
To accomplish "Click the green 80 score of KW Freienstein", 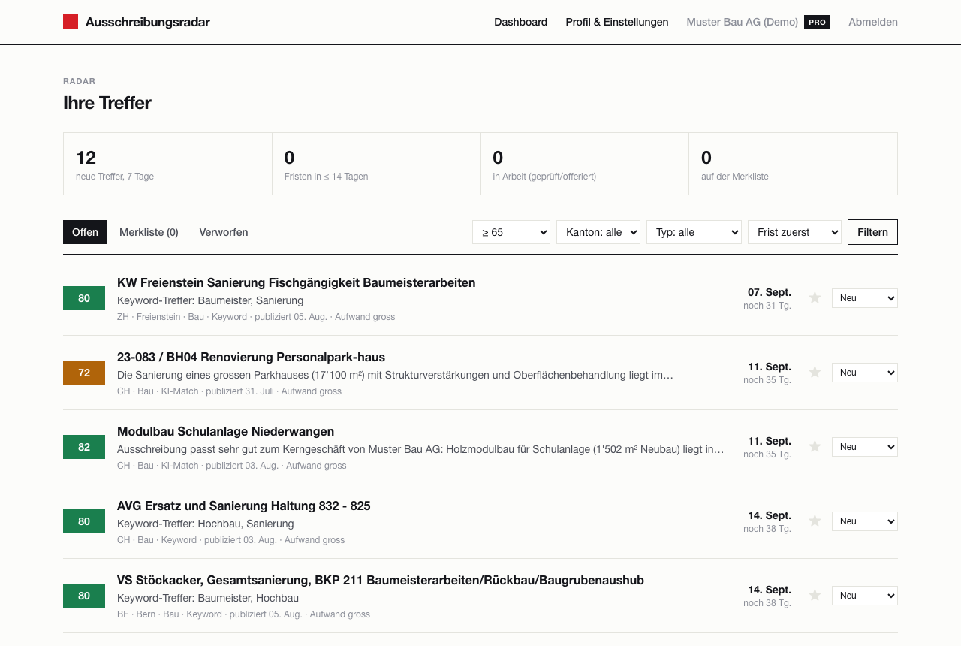I will 84,298.
